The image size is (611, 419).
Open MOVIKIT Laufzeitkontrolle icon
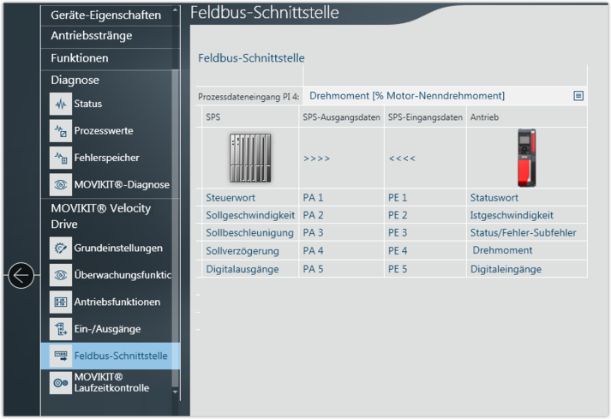tap(60, 383)
